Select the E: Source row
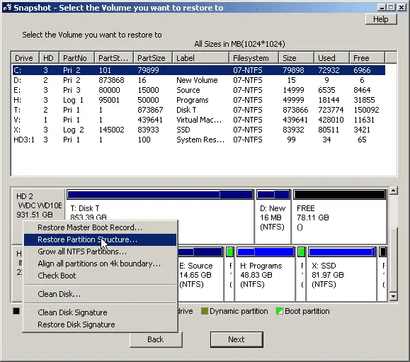Screen dimensions: 410x362 click(199, 90)
